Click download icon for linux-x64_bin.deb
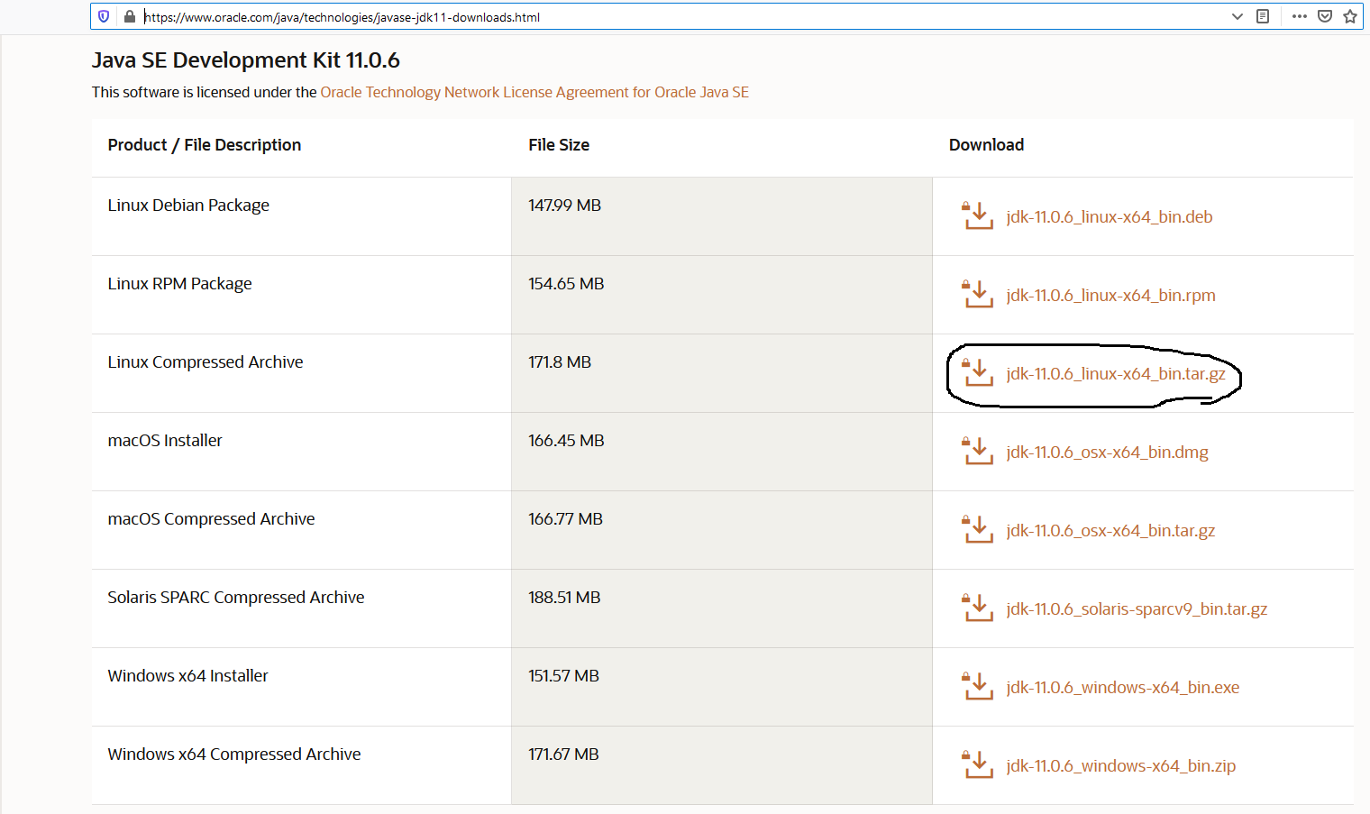This screenshot has width=1370, height=814. pos(978,215)
